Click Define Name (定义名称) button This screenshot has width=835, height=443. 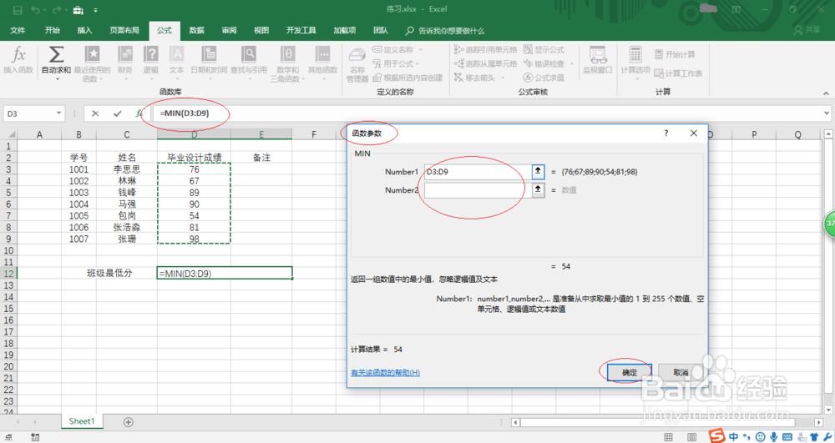(x=393, y=49)
